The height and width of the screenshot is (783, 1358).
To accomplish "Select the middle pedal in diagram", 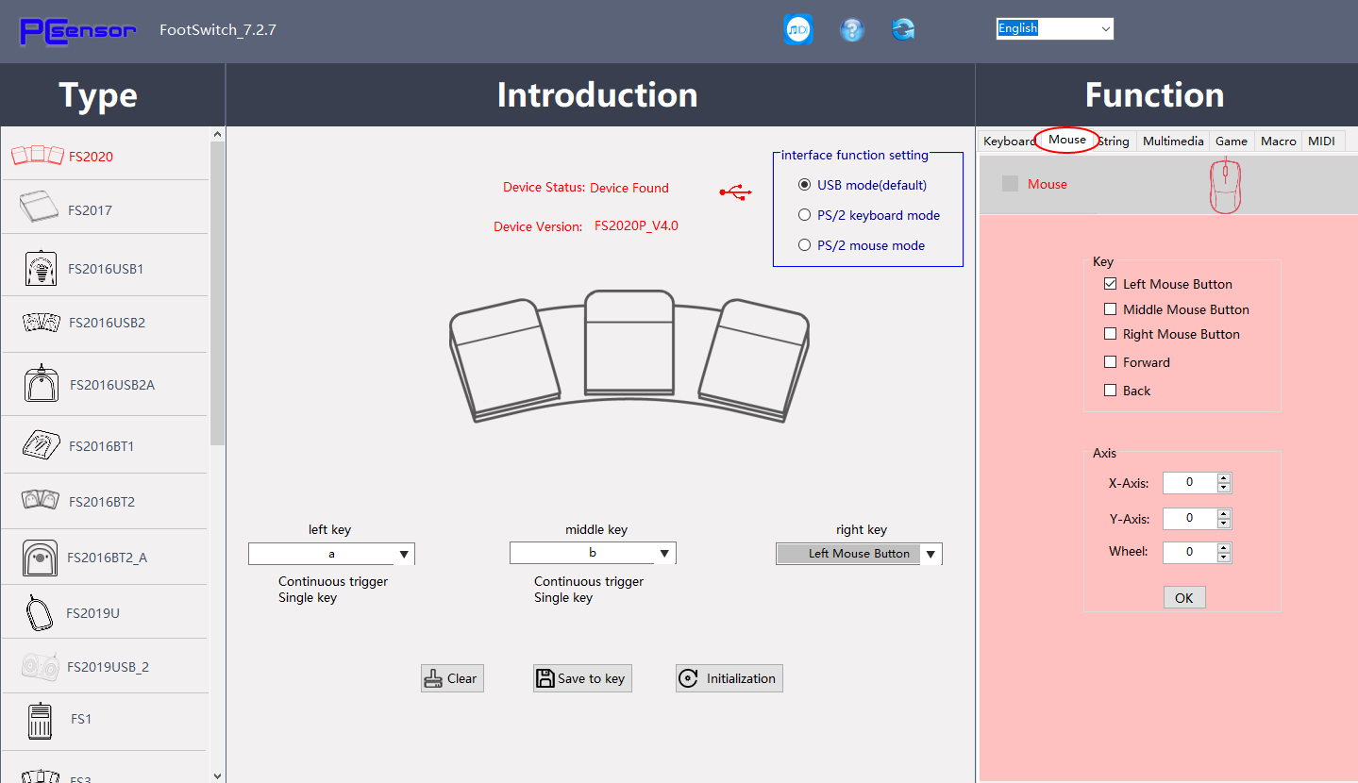I will [x=629, y=342].
